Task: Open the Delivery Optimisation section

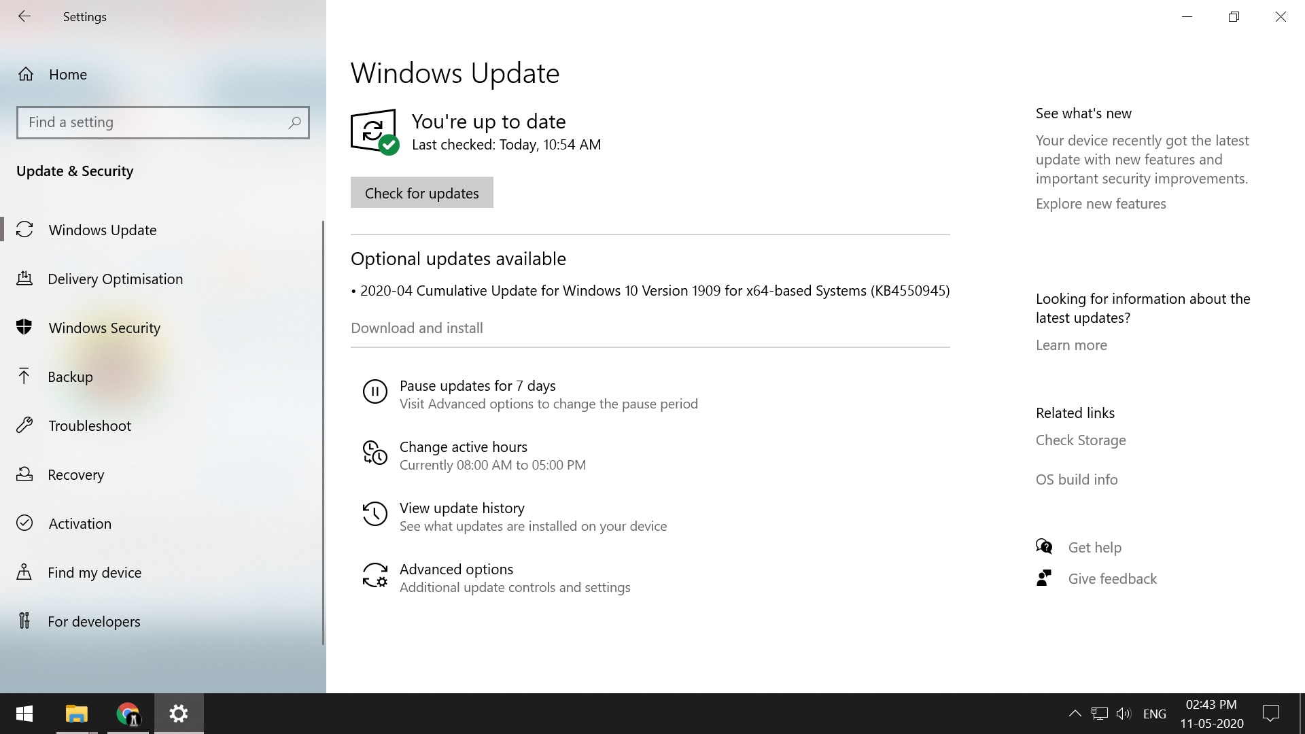Action: (x=115, y=279)
